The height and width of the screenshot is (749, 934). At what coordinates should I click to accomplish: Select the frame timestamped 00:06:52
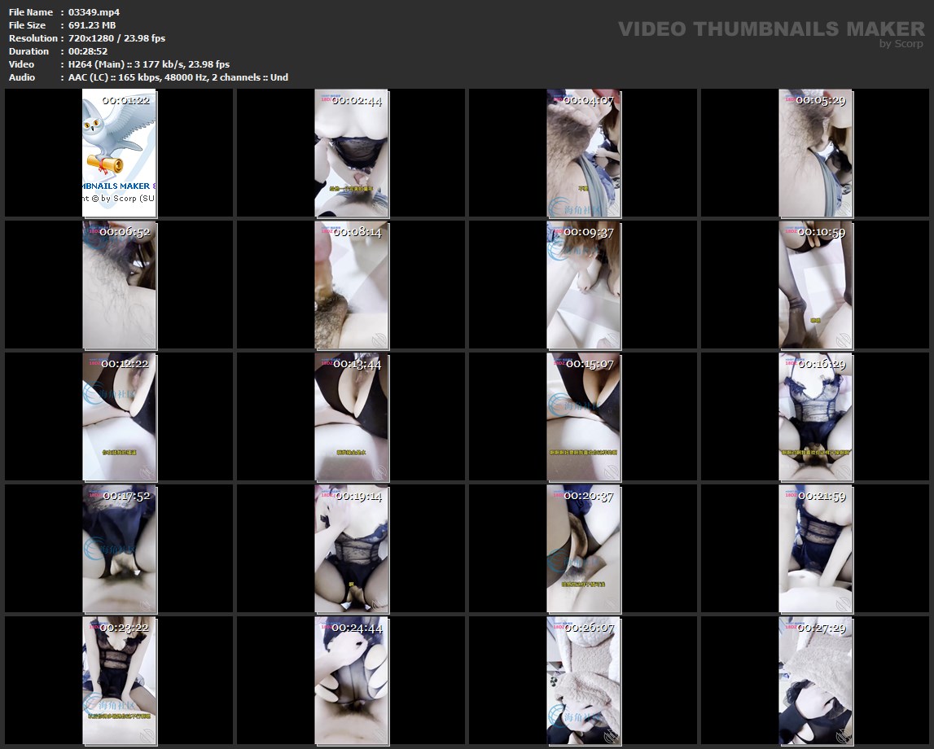[119, 285]
